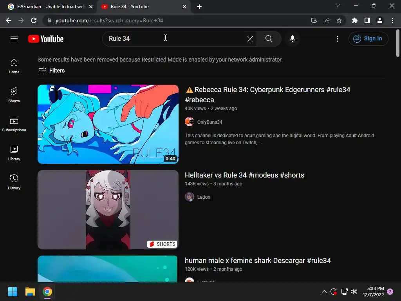
Task: Click the browser forward arrow
Action: click(x=21, y=20)
